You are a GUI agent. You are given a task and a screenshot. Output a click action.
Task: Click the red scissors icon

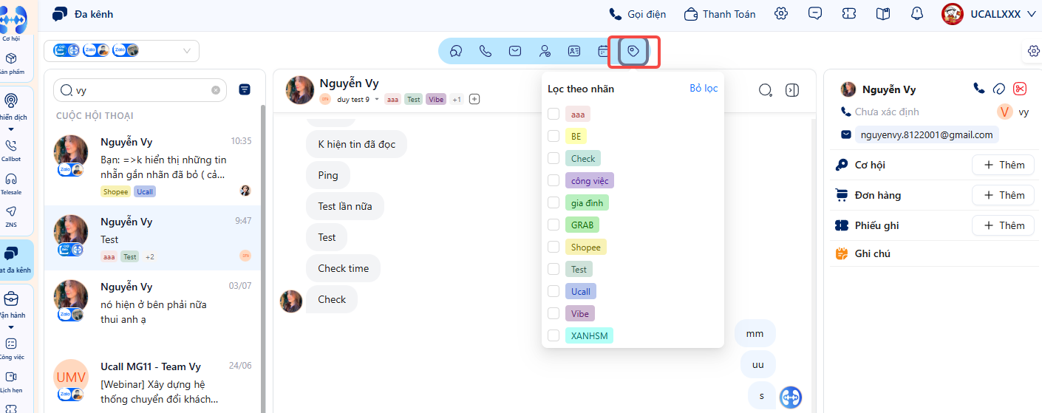point(1020,89)
